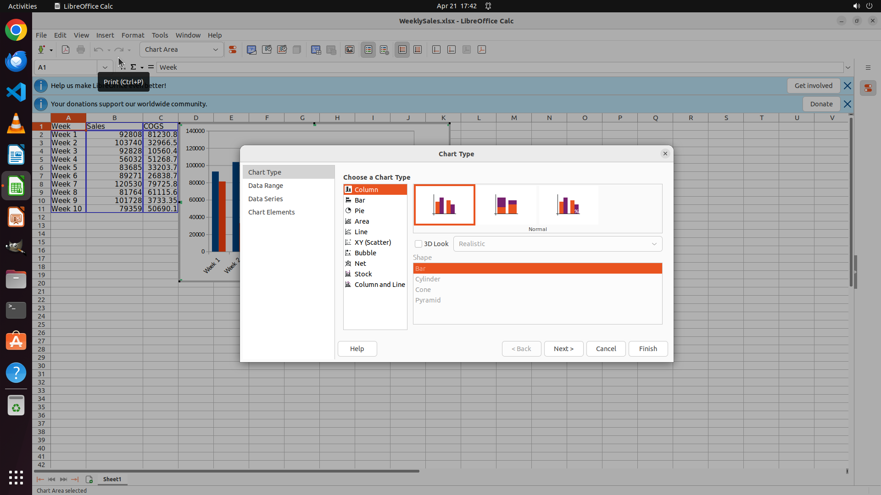Click the Chart Type toolbar icon
This screenshot has width=881, height=495.
(251, 49)
